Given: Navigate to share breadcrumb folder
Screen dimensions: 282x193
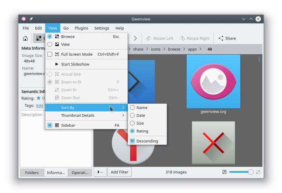Looking at the screenshot, I should point(138,49).
